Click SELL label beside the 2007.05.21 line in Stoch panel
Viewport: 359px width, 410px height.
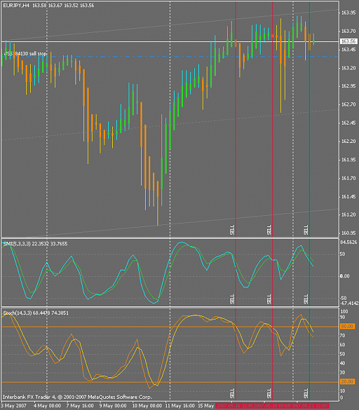306,394
